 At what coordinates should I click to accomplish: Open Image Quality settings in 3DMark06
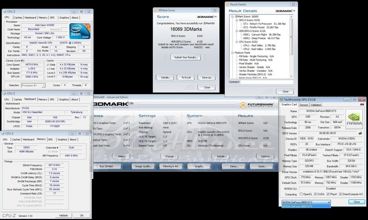(x=144, y=166)
